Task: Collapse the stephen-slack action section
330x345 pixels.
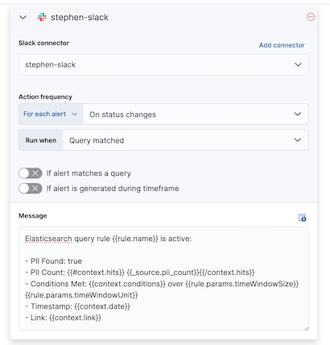Action: pos(23,18)
